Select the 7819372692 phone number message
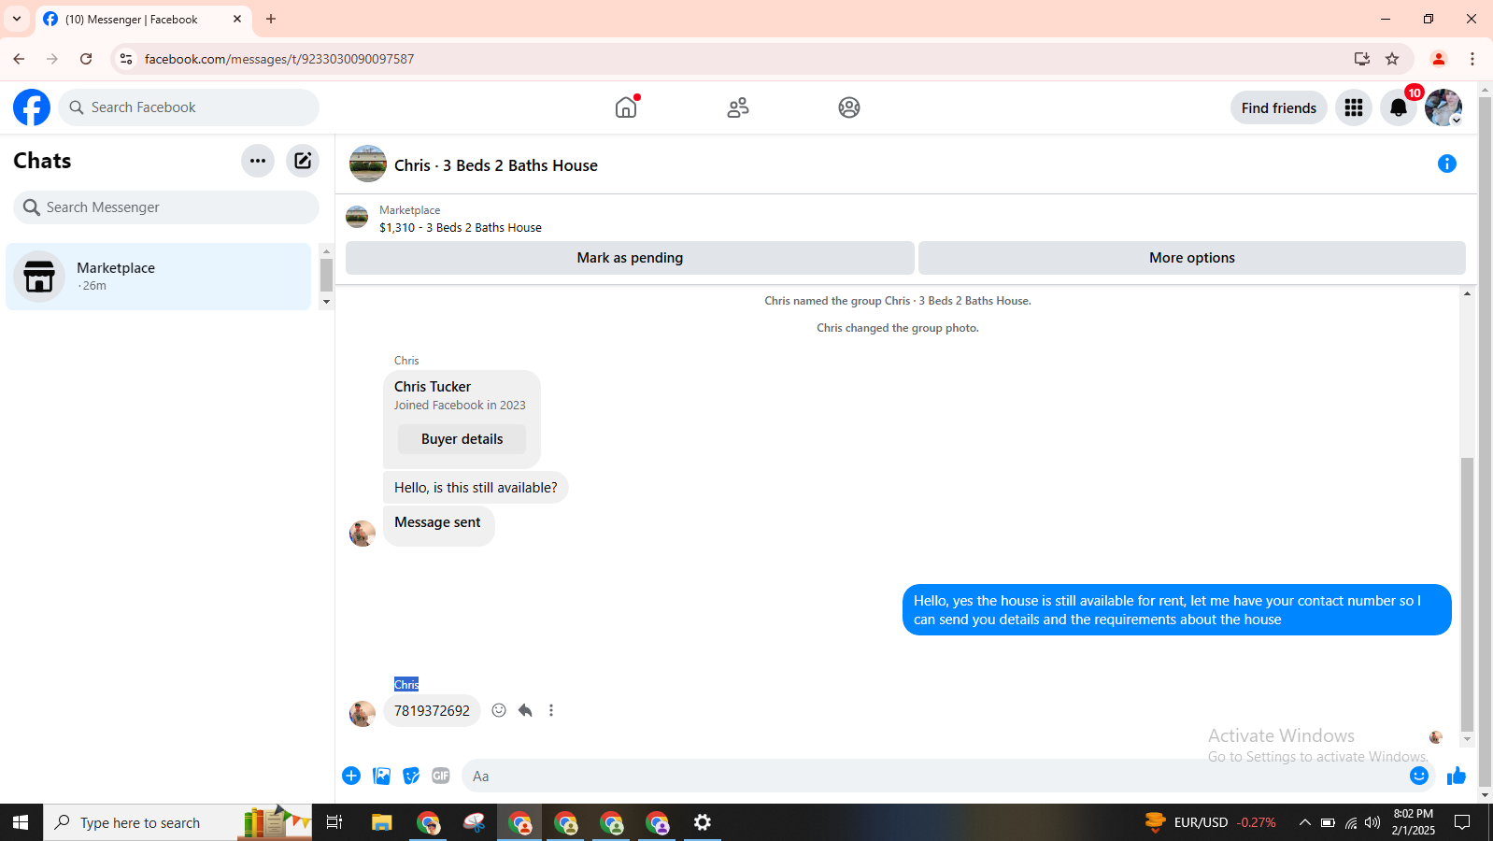Screen dimensions: 1493x841 432,711
